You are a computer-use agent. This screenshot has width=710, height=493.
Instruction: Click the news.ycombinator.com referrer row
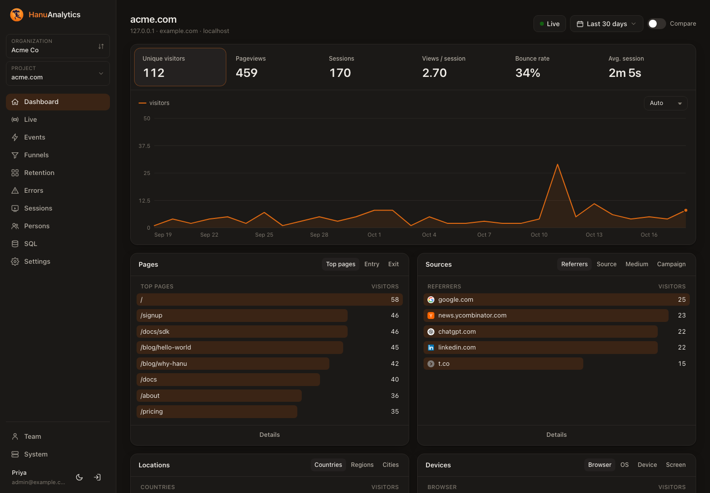tap(557, 316)
